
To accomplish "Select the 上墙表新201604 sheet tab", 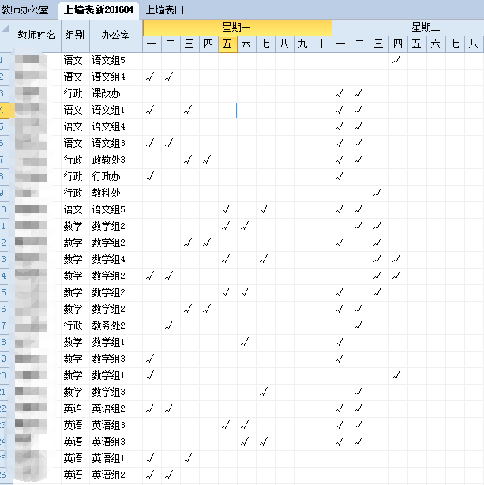I will [x=99, y=10].
